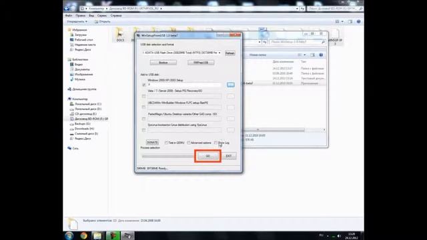Click the GO button in WinSetupFromUSB

click(x=207, y=156)
